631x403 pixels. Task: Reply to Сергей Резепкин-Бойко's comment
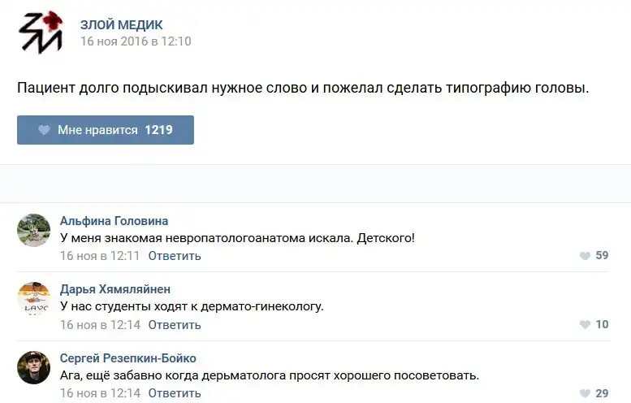click(175, 394)
